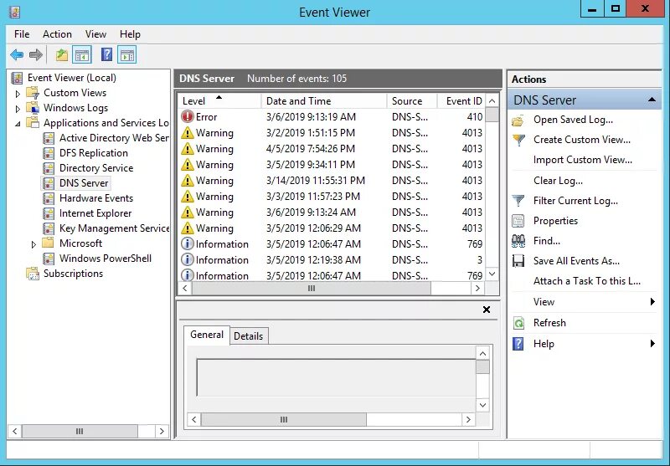The image size is (670, 466).
Task: Toggle the Show/Hide Console Tree icon
Action: [81, 54]
